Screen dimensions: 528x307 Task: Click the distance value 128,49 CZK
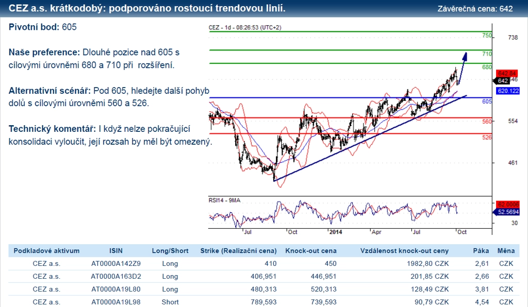tap(430, 289)
